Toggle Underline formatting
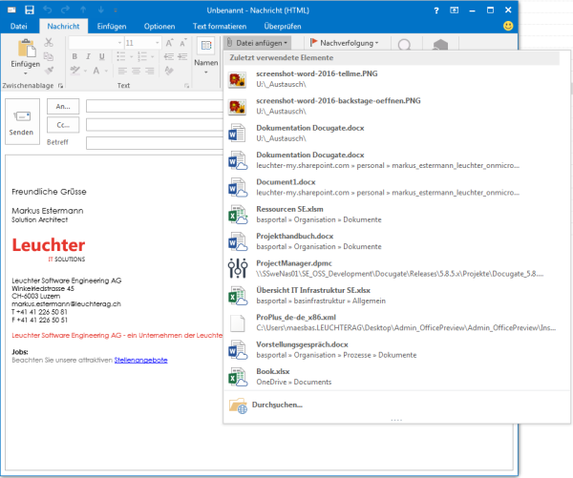This screenshot has width=573, height=478. click(102, 56)
